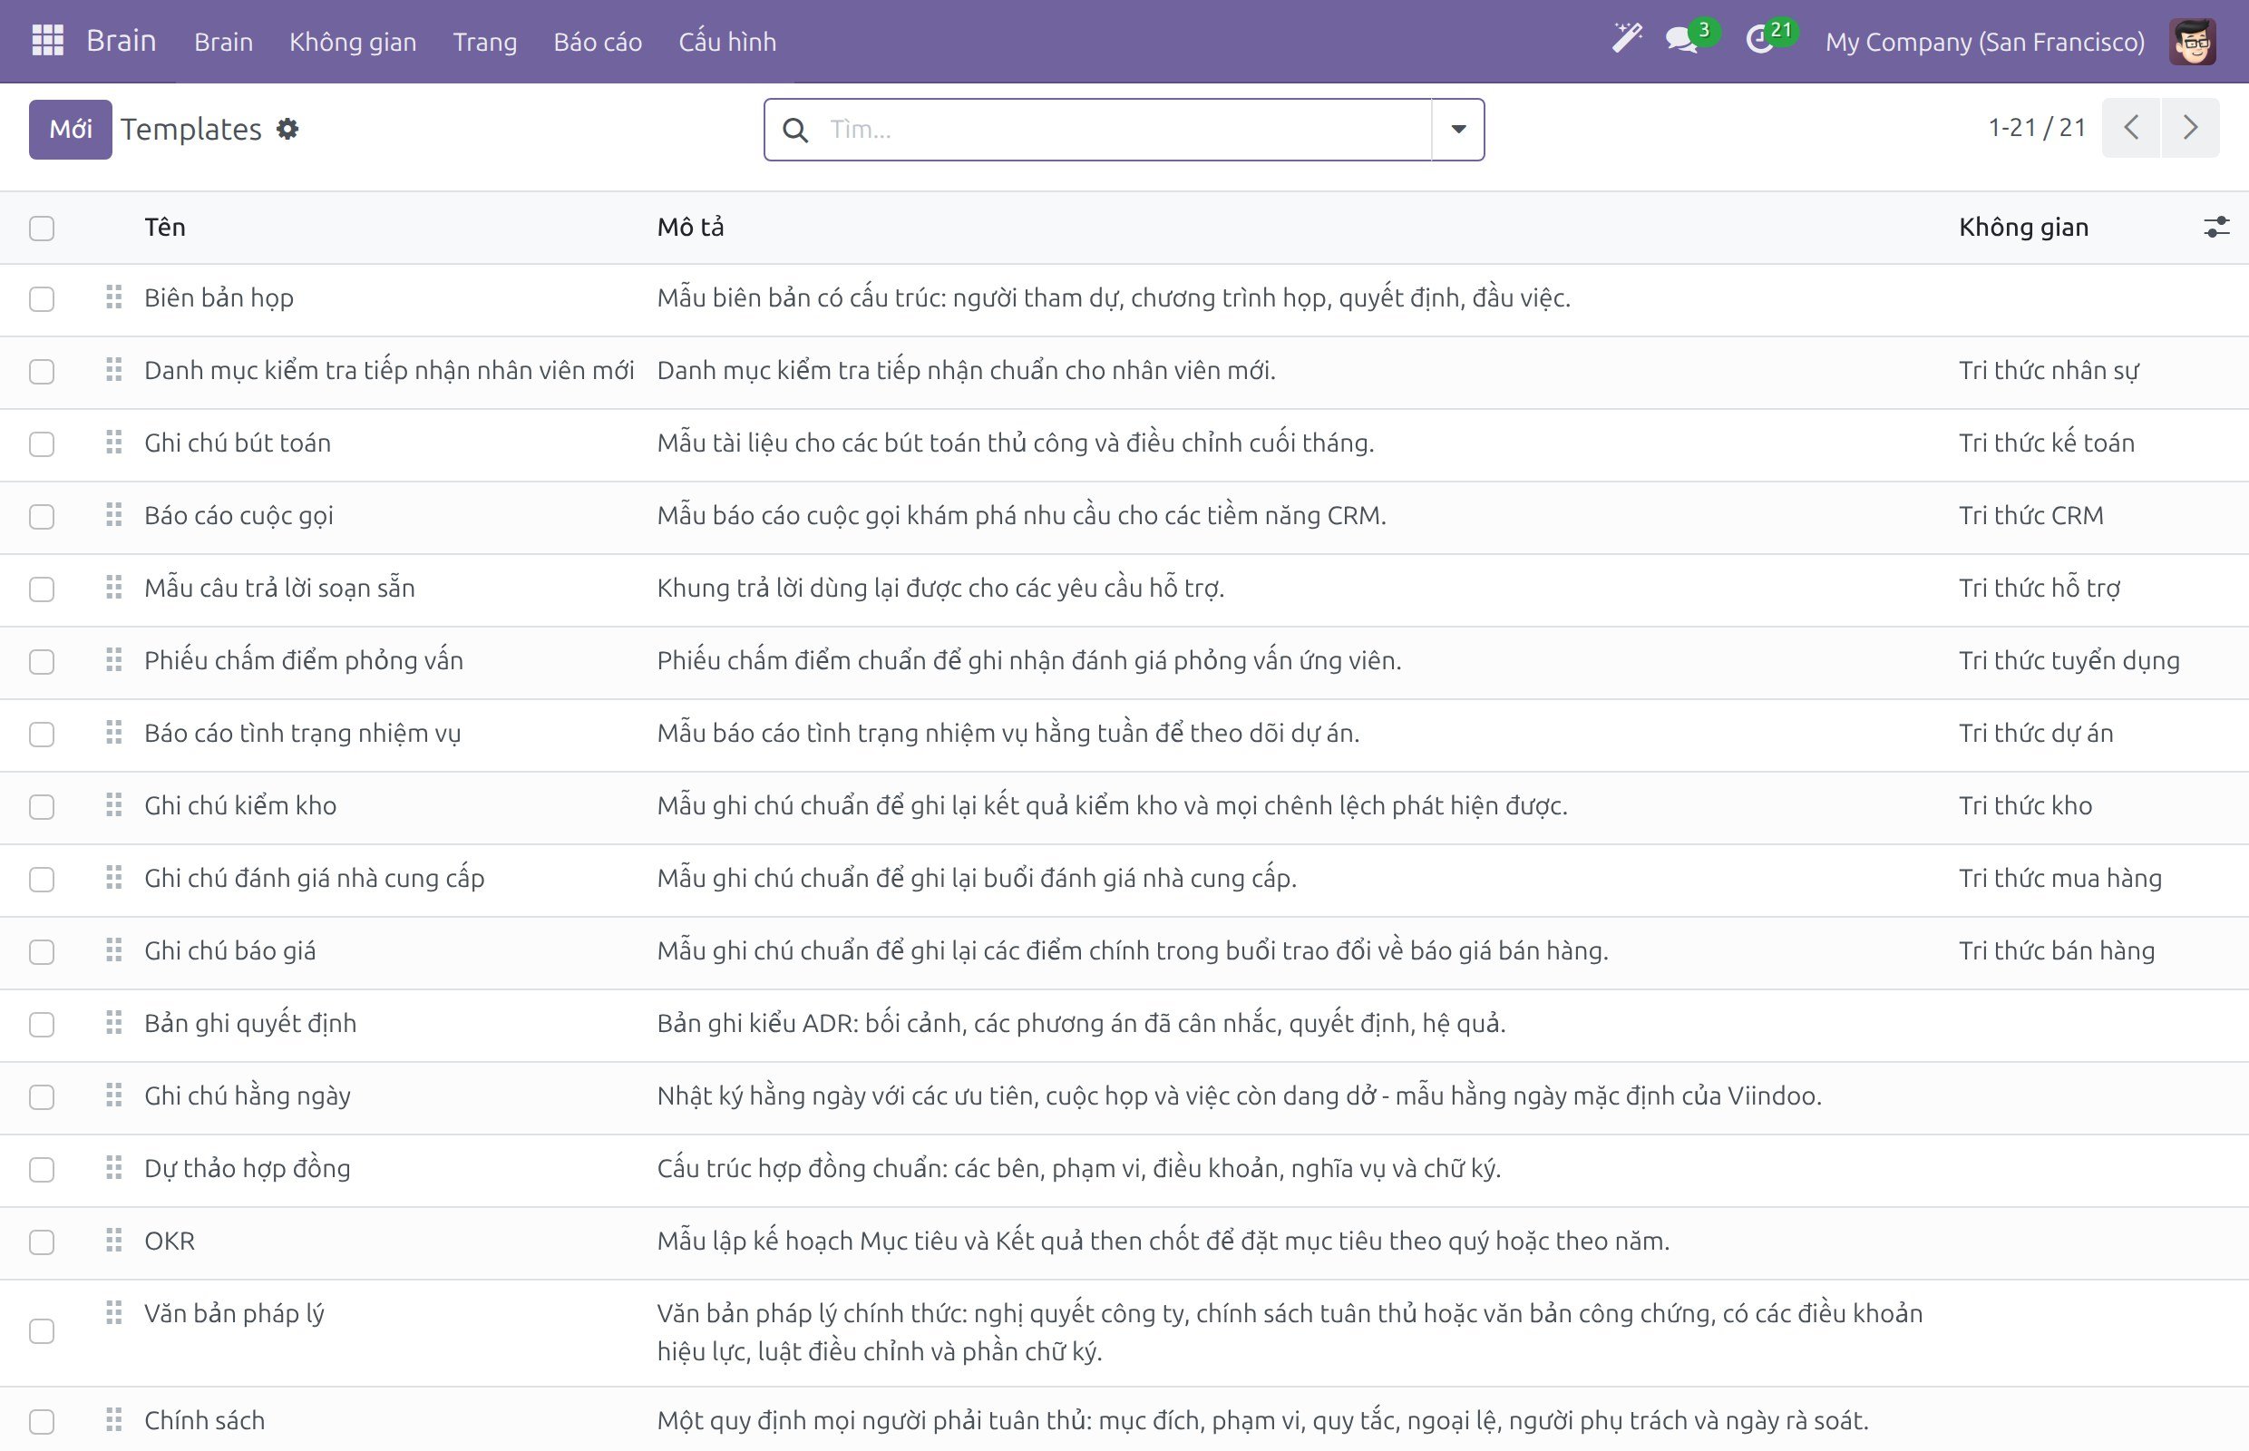Click the magic wand studio icon
The image size is (2249, 1451).
tap(1626, 40)
